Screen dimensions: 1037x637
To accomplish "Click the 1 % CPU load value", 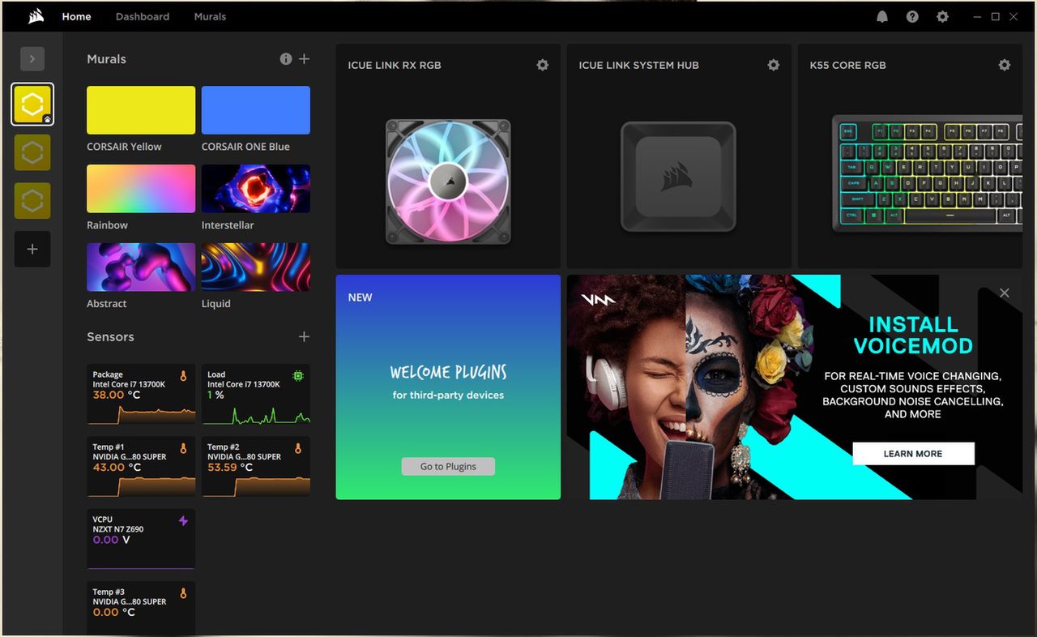I will point(216,395).
